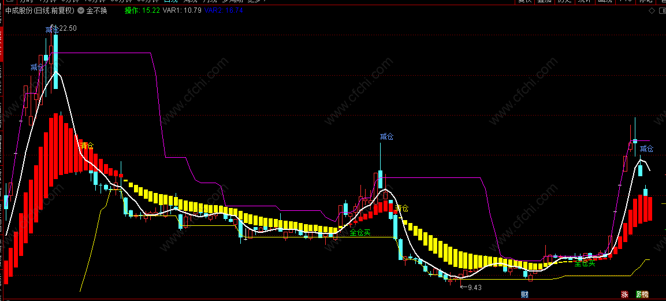Open the orange 榜 marker on the time axis
Screen dimensions: 666x301
click(646, 294)
